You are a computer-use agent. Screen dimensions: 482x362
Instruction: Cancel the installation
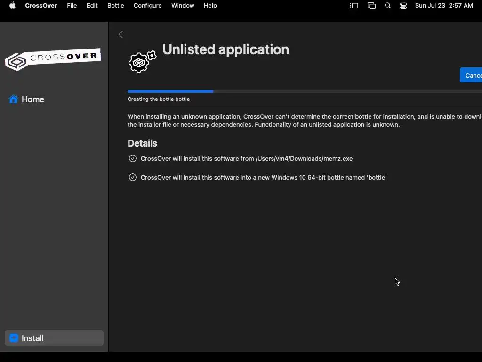point(471,75)
